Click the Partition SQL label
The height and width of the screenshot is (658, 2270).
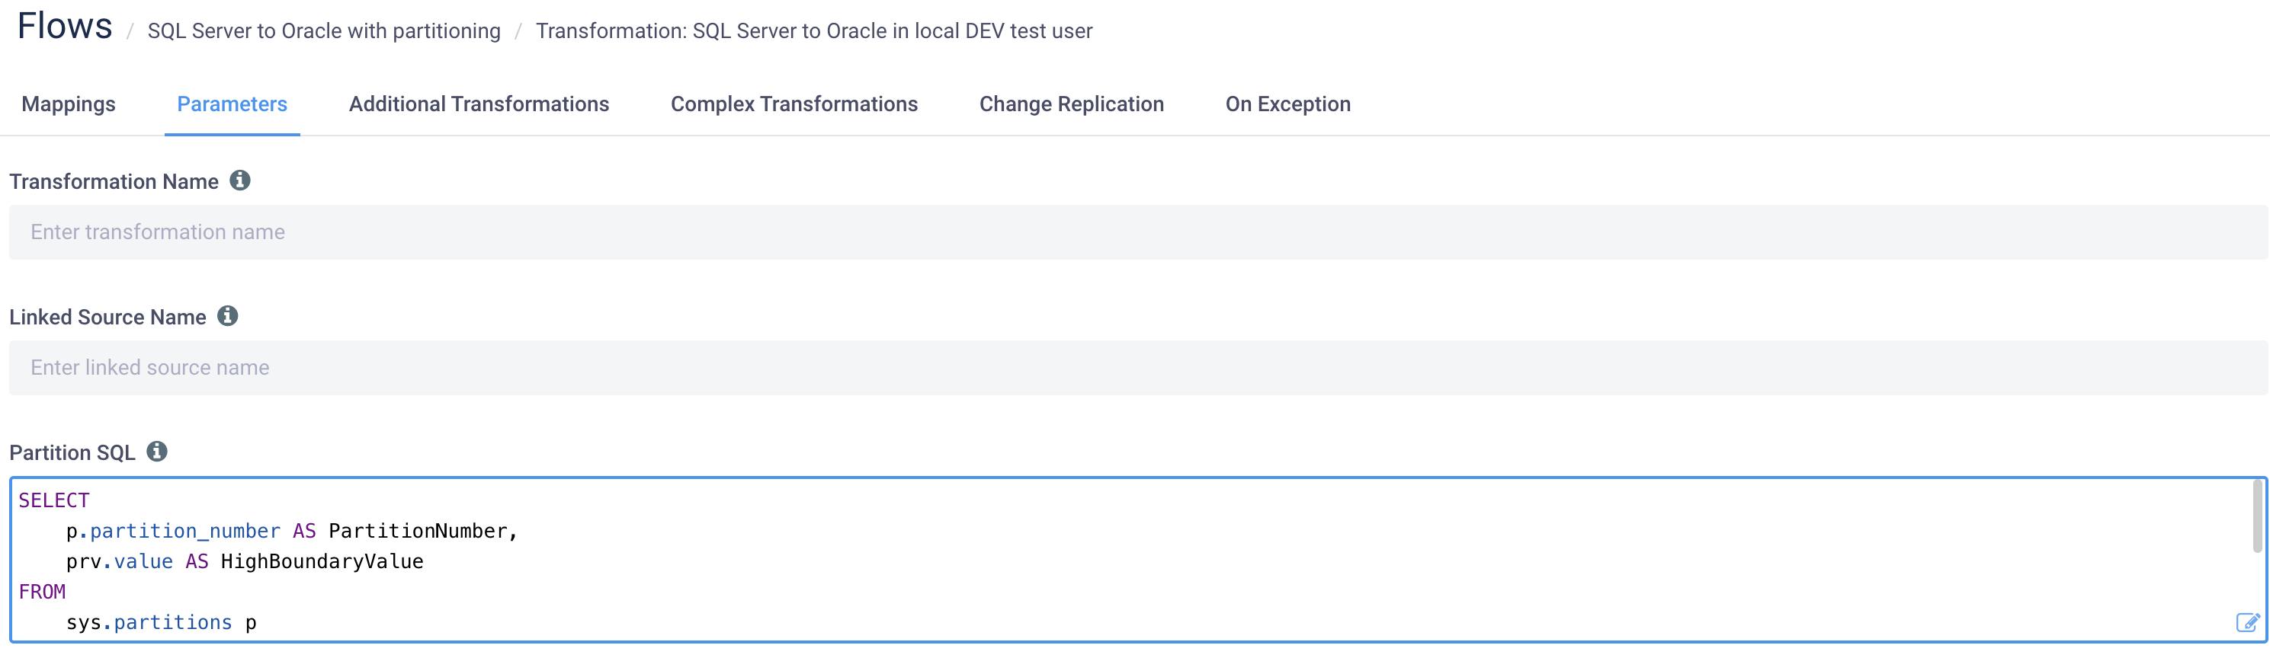(x=72, y=453)
